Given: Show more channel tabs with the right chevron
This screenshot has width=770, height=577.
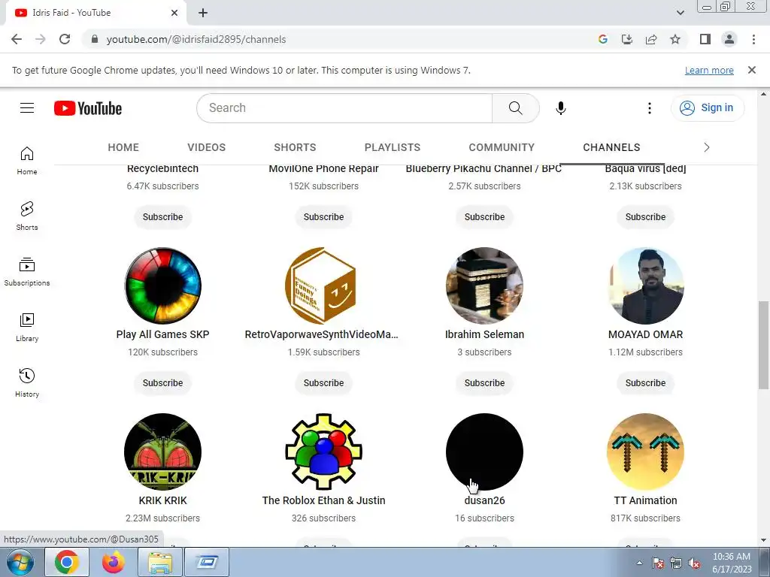Looking at the screenshot, I should (706, 147).
